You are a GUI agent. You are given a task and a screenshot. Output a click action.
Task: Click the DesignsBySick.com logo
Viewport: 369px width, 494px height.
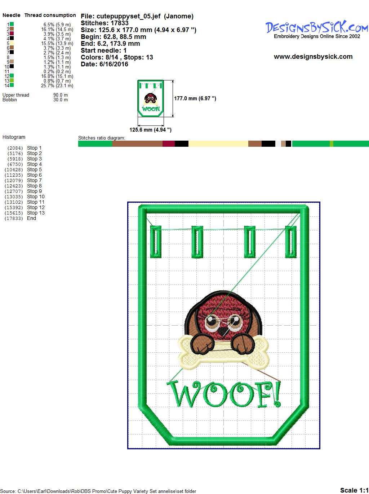point(317,29)
